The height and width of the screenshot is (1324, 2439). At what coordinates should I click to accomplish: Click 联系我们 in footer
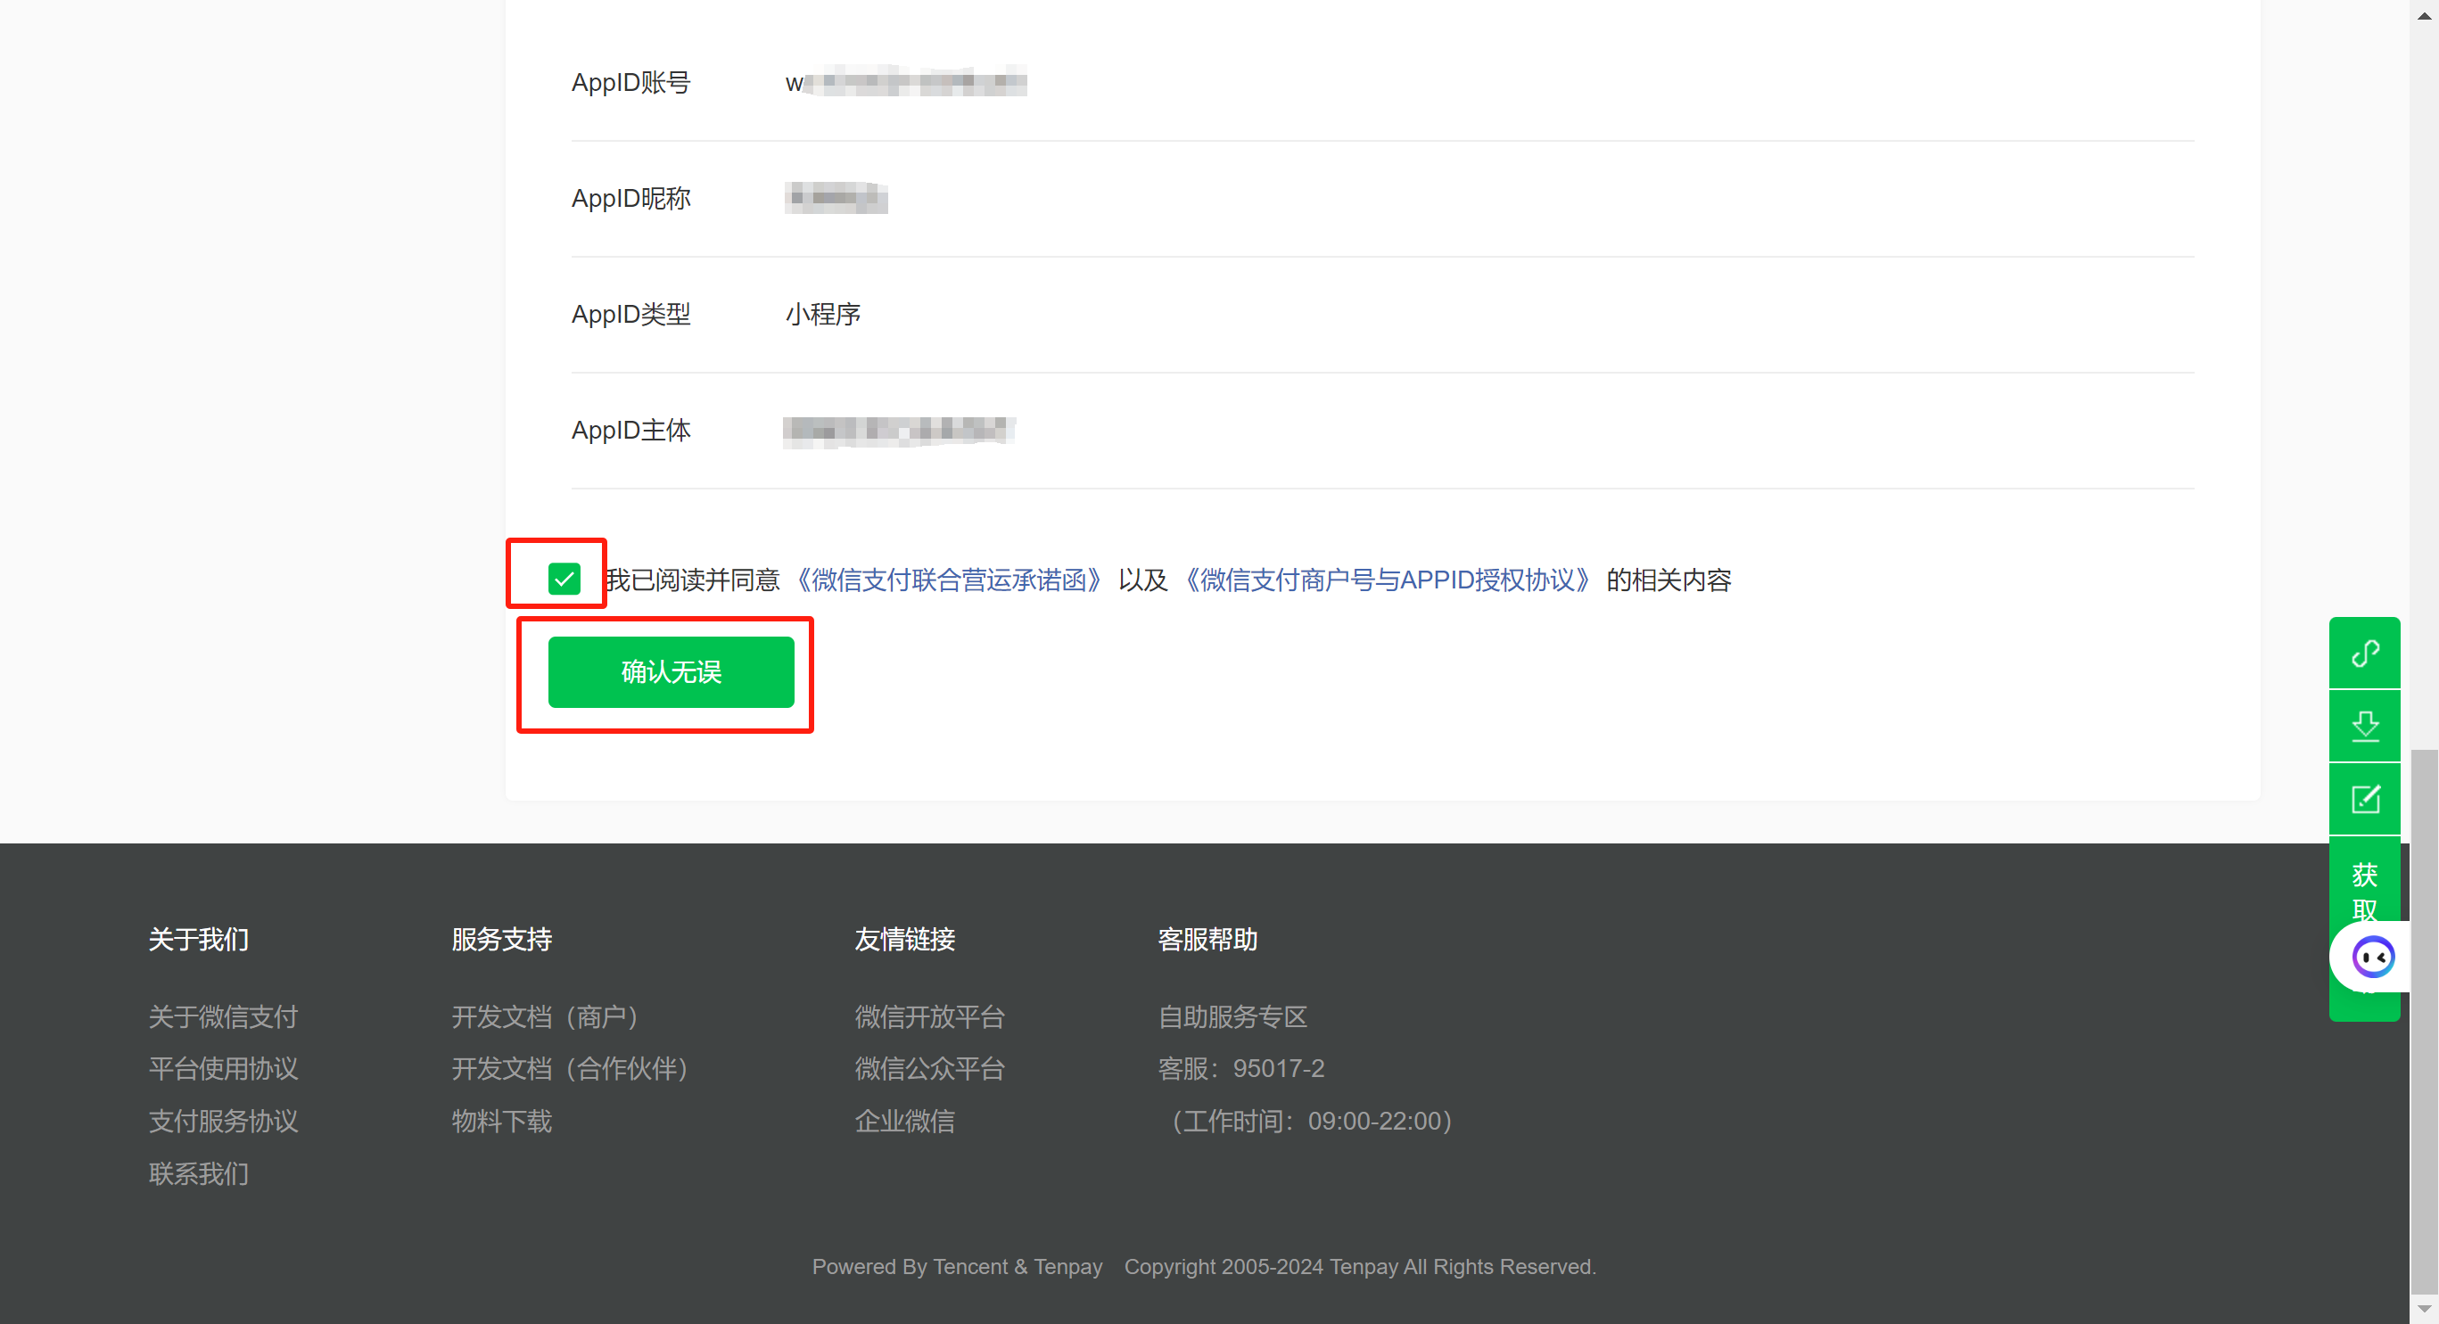(x=199, y=1173)
